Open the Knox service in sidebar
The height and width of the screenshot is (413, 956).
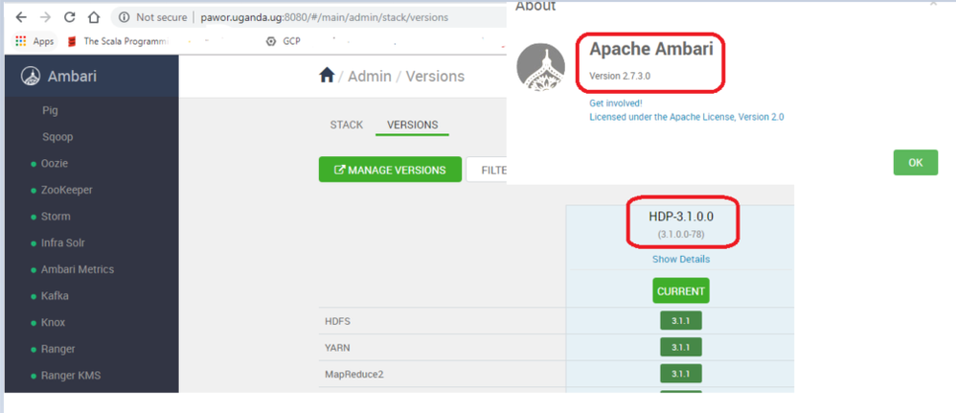coord(53,322)
